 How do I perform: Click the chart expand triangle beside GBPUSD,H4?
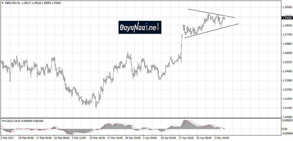pyautogui.click(x=3, y=2)
